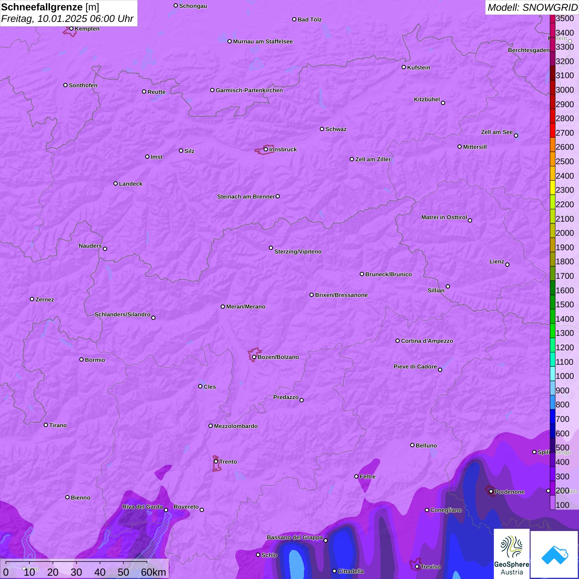
Task: Select the Bormio city label
Action: [x=95, y=360]
